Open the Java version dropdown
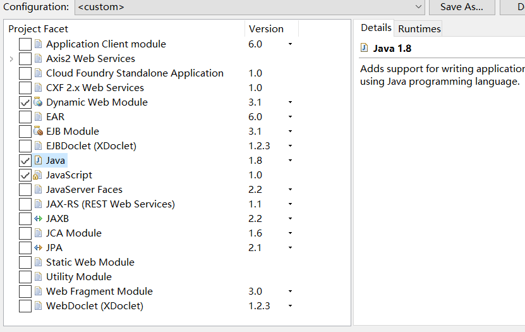 coord(290,161)
